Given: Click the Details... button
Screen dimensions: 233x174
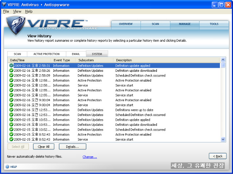Looking at the screenshot, I should pyautogui.click(x=72, y=146).
